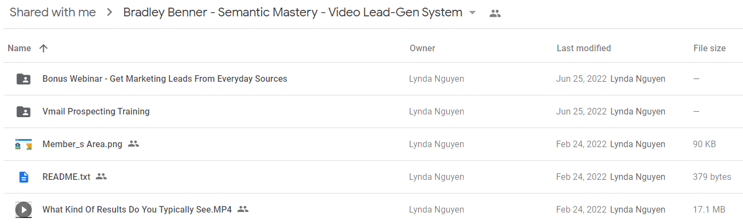The image size is (743, 224).
Task: Sort by the Last modified column header
Action: pos(584,48)
